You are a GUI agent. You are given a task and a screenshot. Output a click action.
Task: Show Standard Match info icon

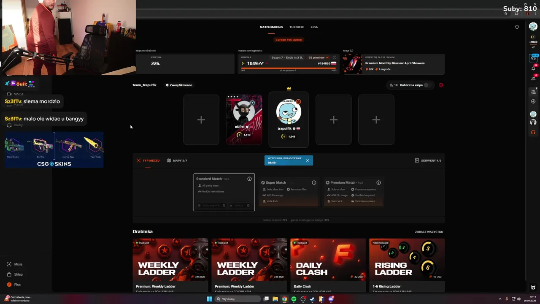pyautogui.click(x=249, y=179)
